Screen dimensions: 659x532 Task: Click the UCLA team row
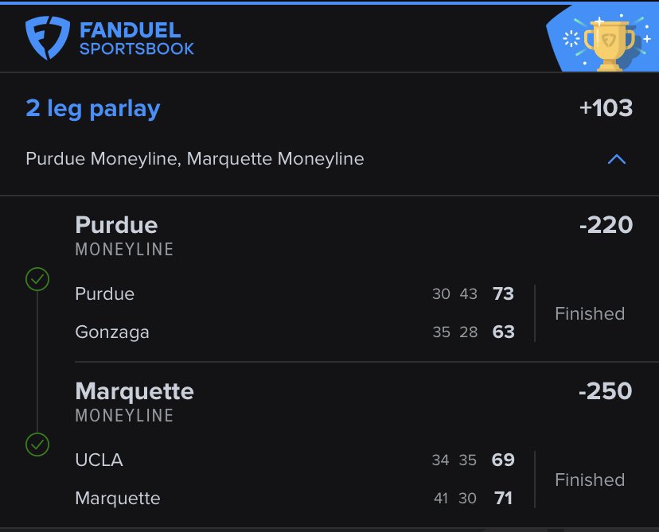294,460
